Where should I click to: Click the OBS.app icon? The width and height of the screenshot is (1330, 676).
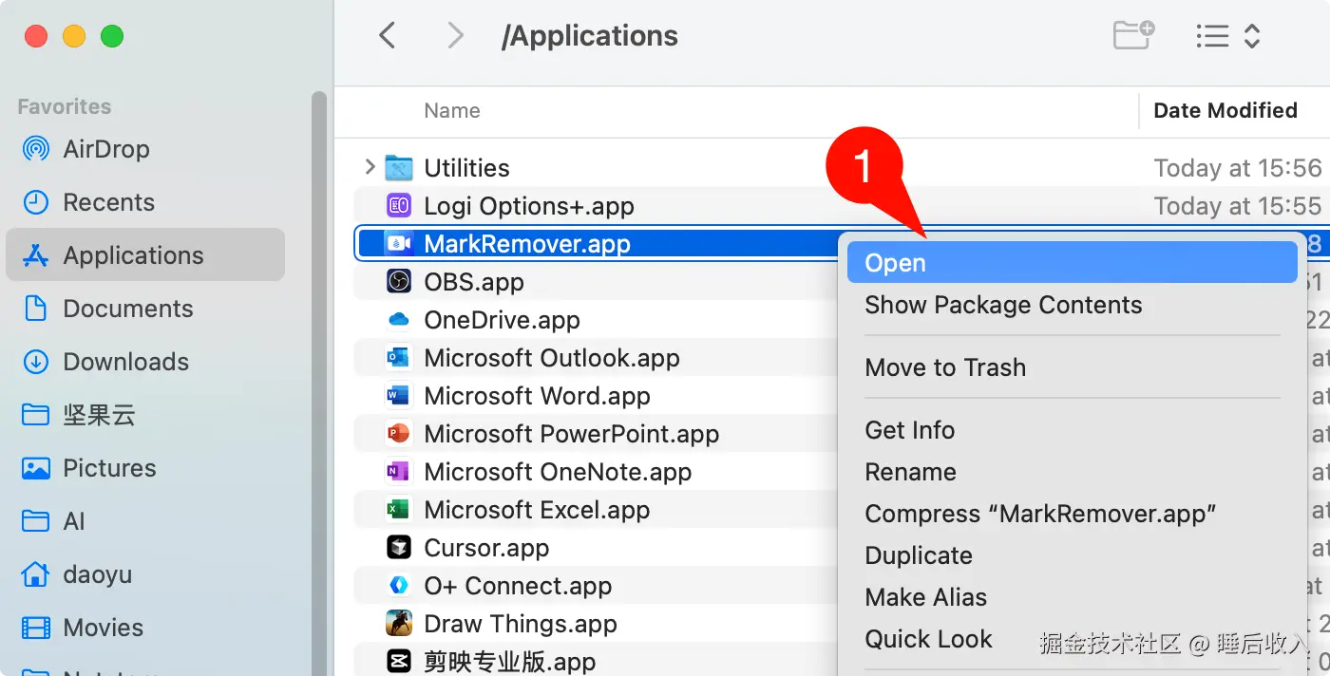point(398,282)
